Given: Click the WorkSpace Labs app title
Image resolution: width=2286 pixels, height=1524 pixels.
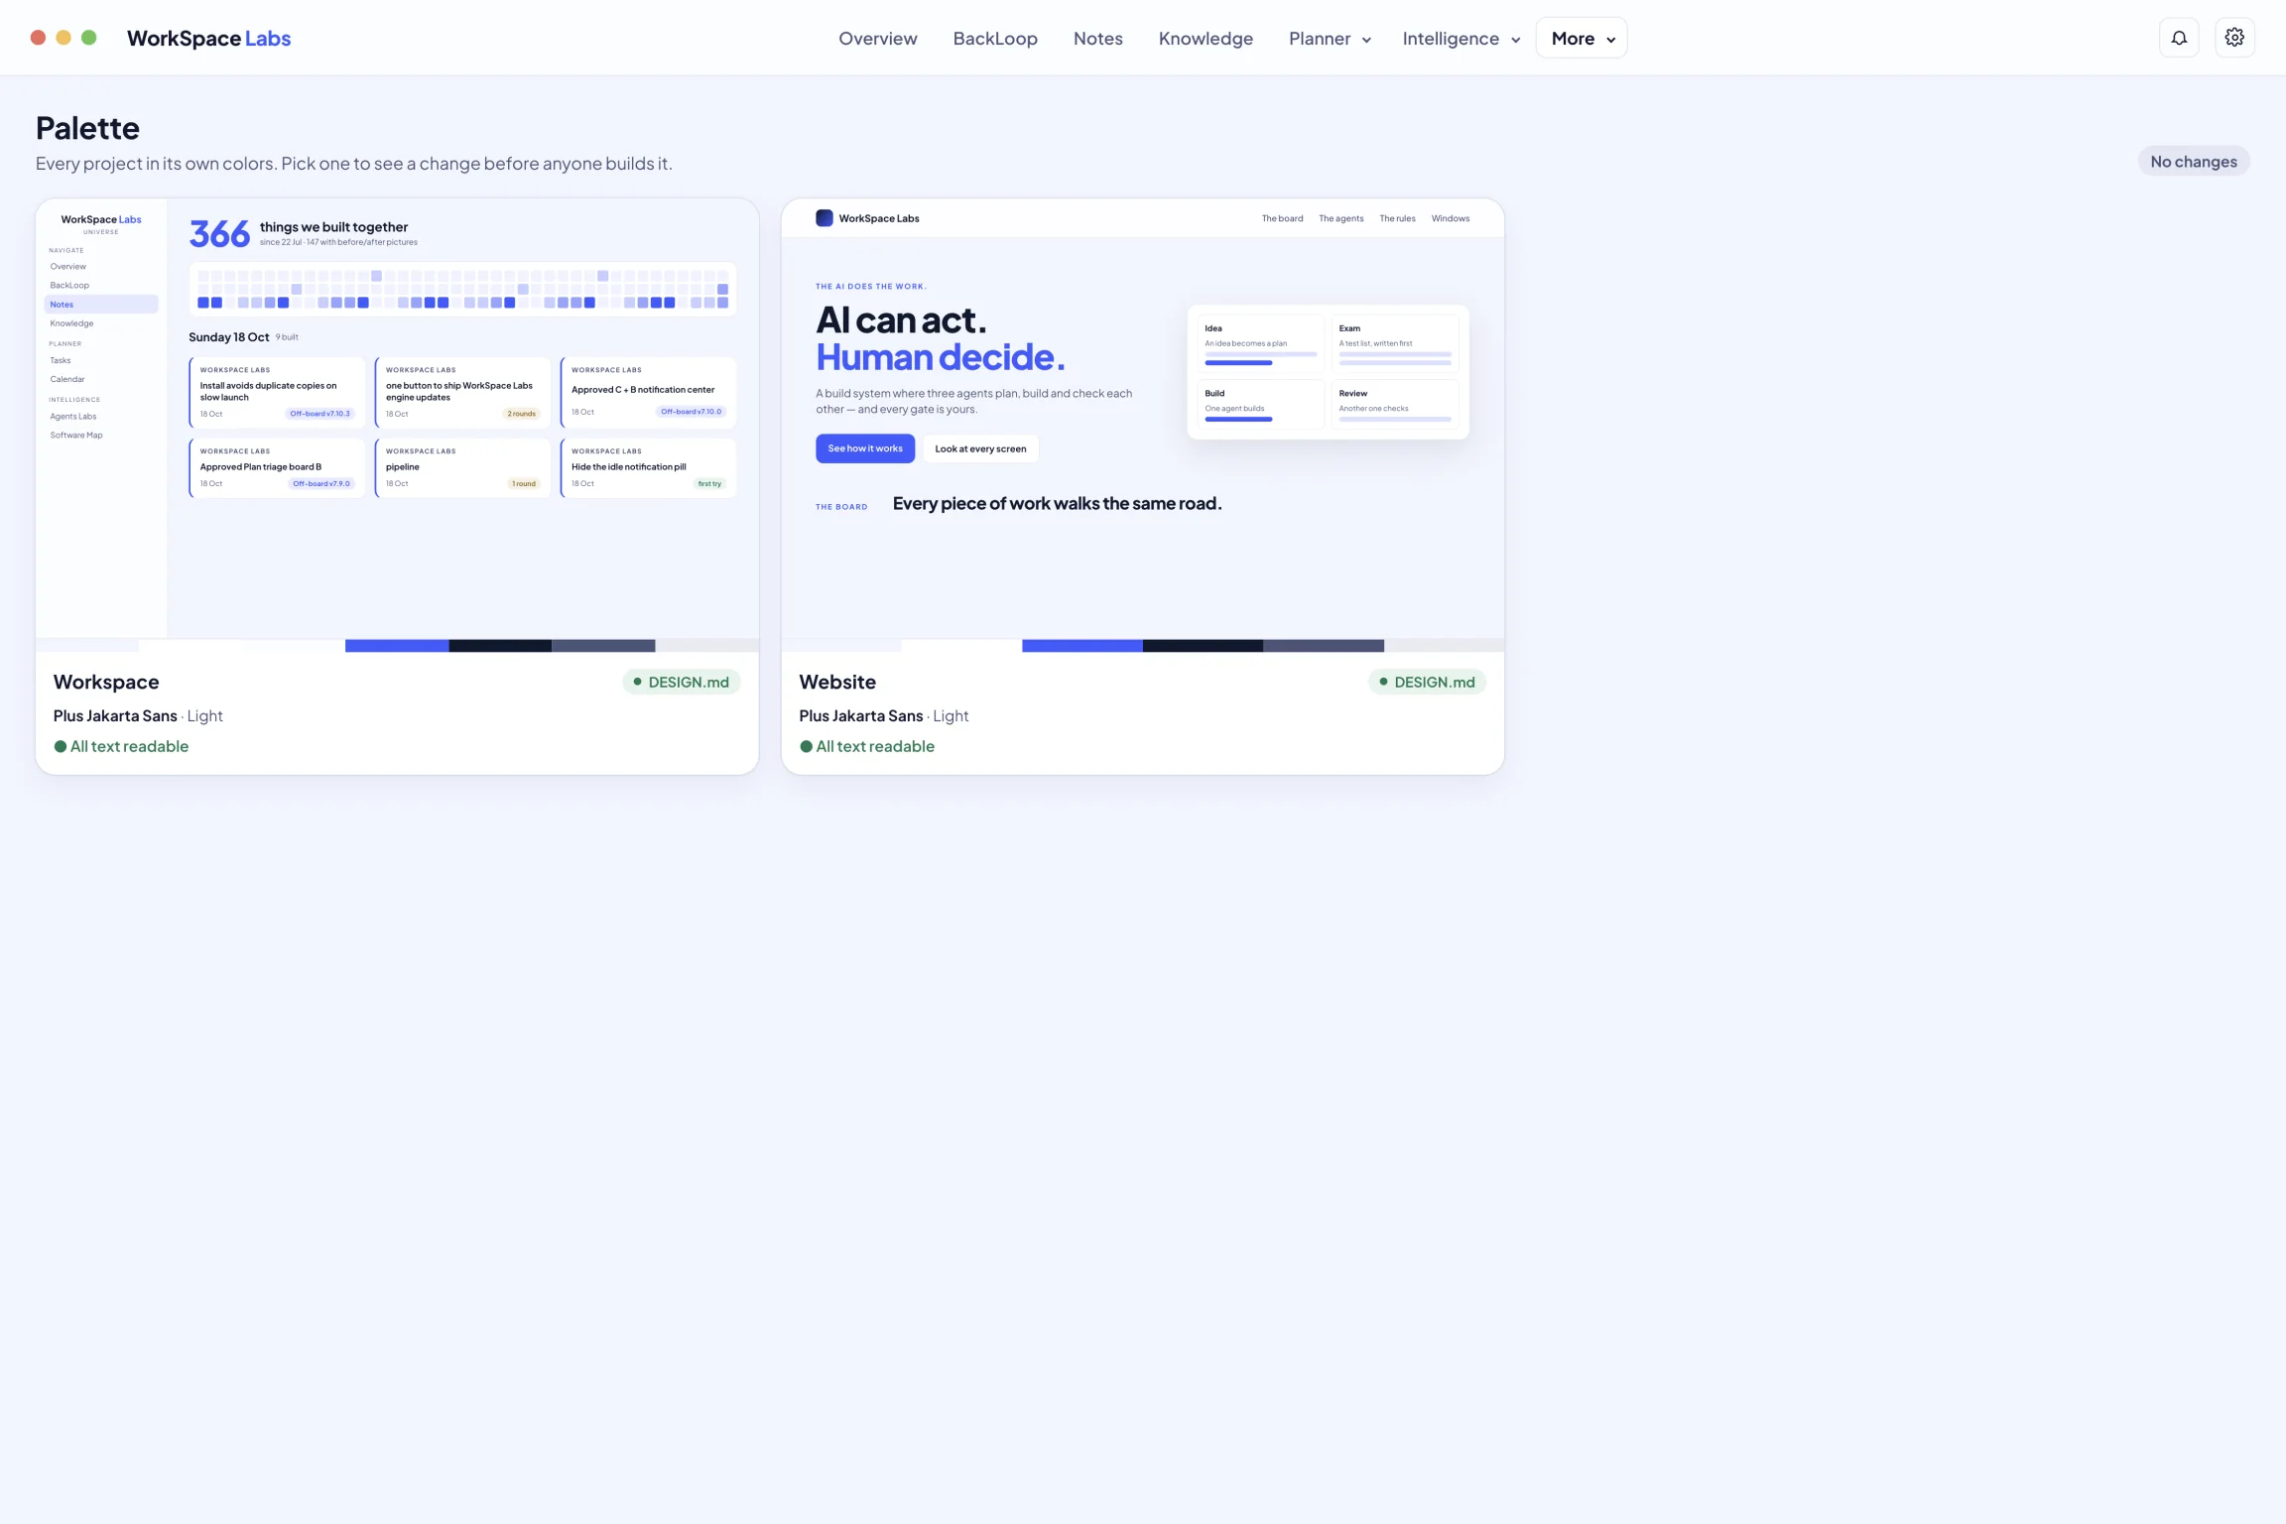Looking at the screenshot, I should tap(208, 38).
